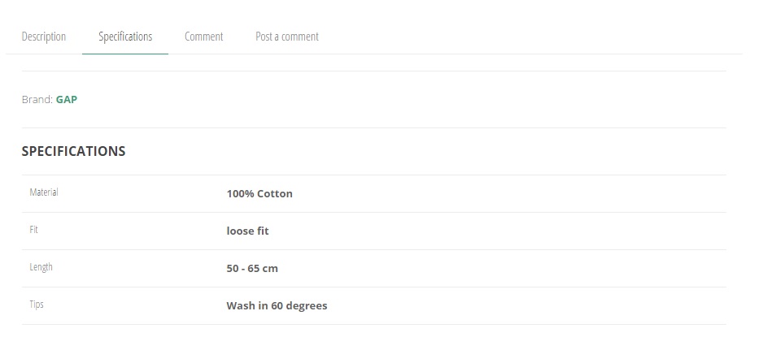Click the SPECIFICATIONS section heading

(73, 151)
